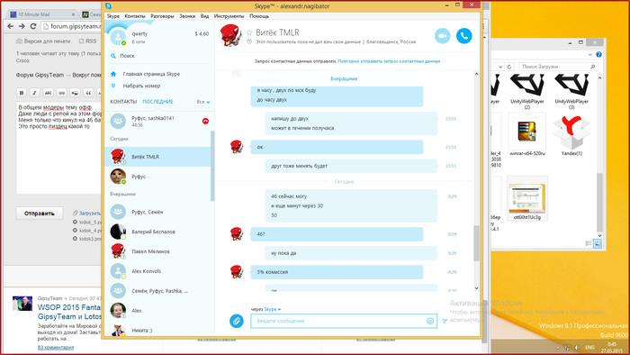The width and height of the screenshot is (630, 355).
Task: Click the taskbar volume icon
Action: click(x=578, y=348)
